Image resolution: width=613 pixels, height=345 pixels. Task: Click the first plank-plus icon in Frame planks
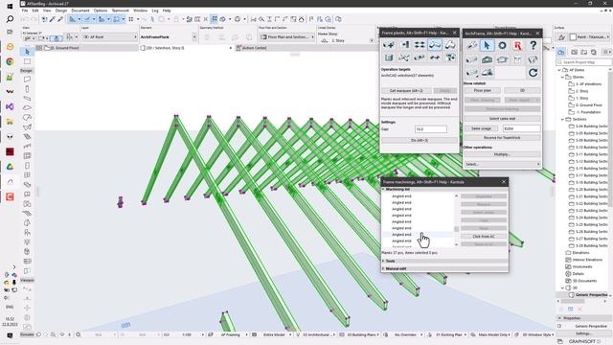point(389,45)
